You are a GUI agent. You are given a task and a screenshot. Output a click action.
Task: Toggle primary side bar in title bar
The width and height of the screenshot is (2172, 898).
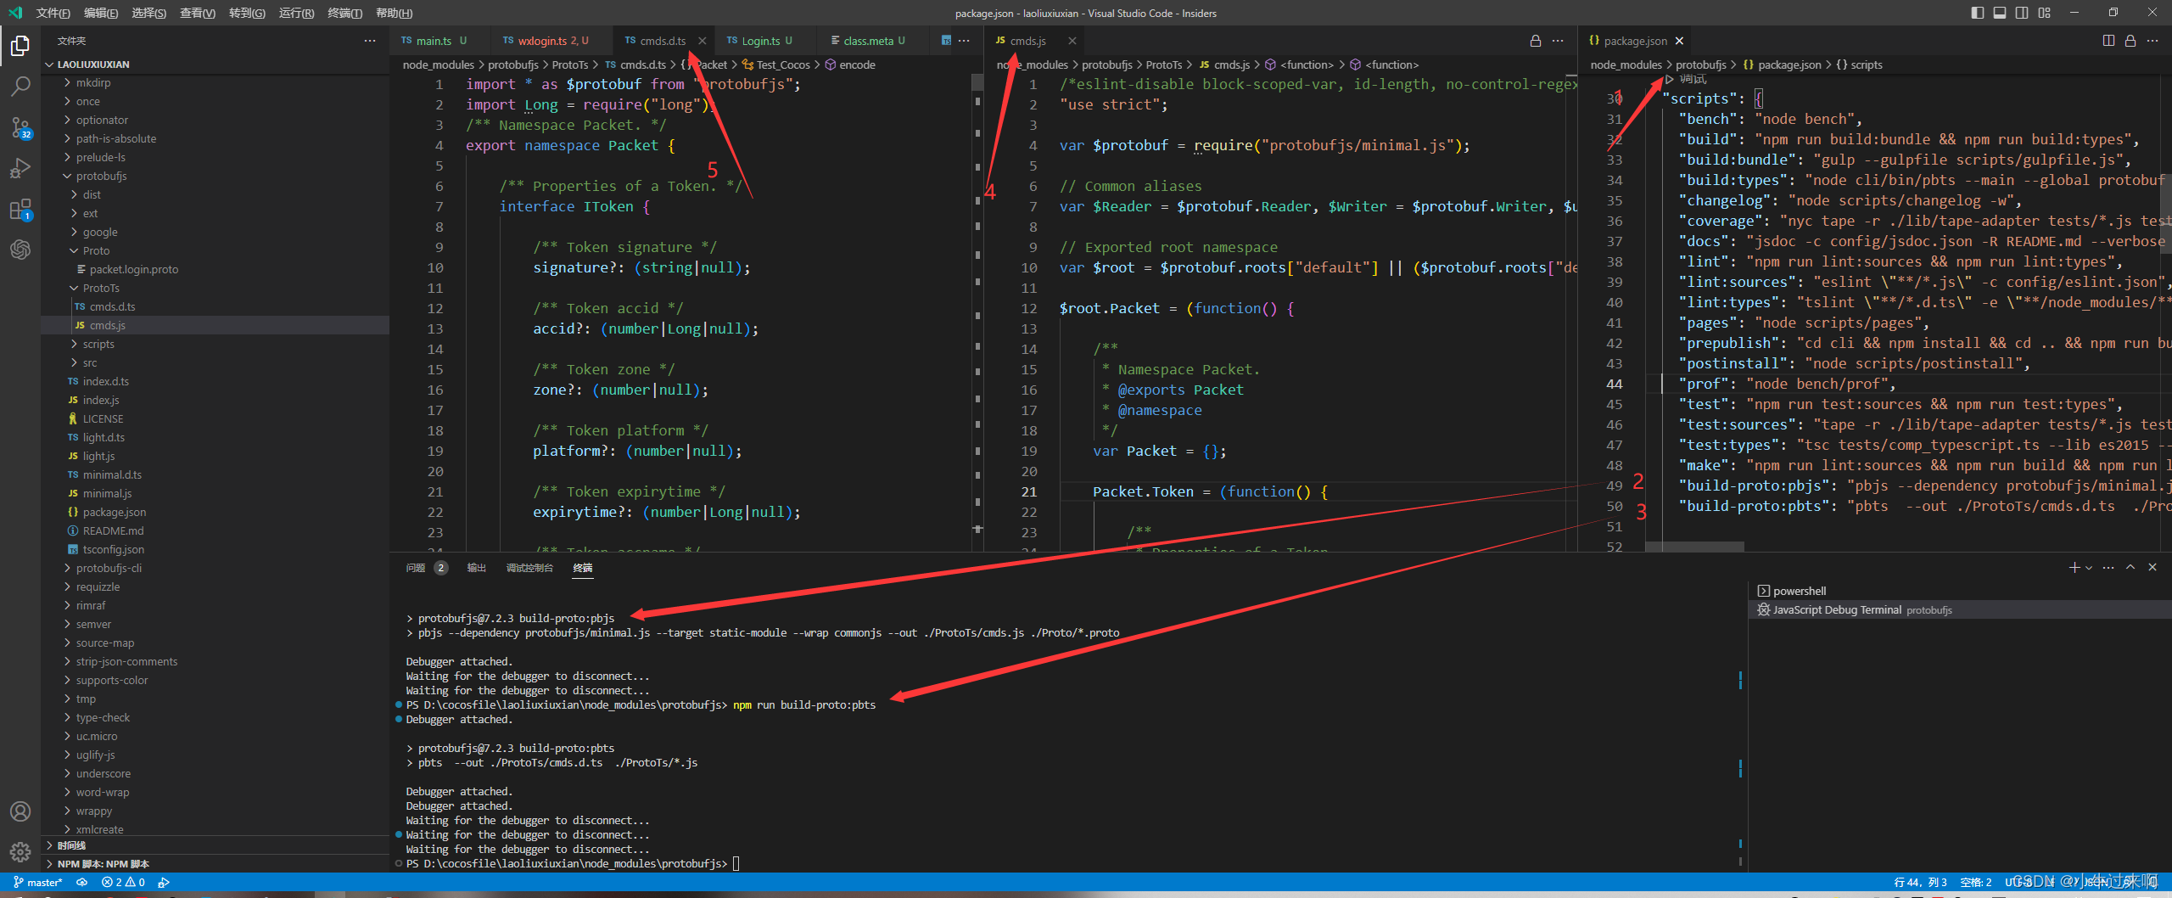click(1978, 13)
